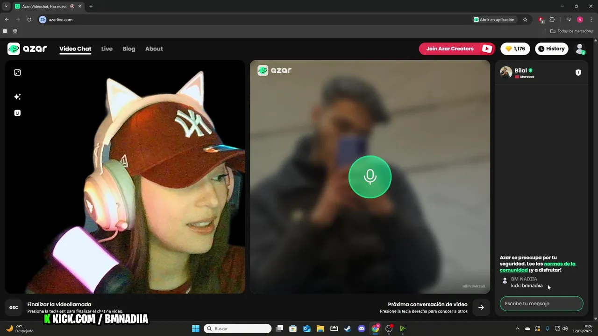Click the Chrome back button

point(7,20)
